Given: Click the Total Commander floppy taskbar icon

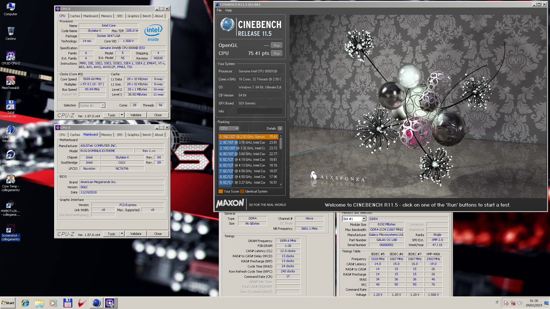Looking at the screenshot, I should pyautogui.click(x=68, y=303).
